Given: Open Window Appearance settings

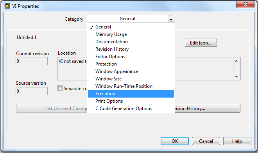Looking at the screenshot, I should (131, 71).
